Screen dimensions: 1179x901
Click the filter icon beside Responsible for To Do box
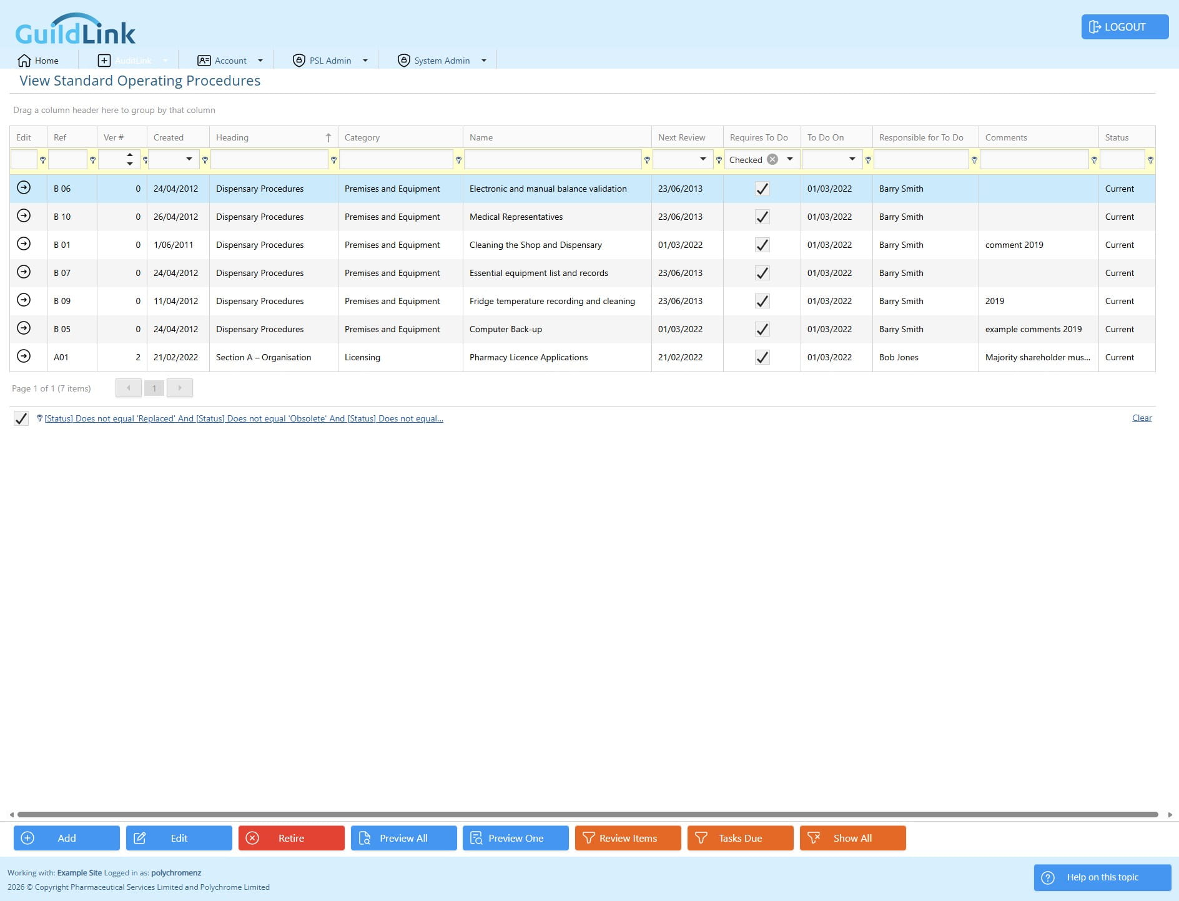pos(974,160)
